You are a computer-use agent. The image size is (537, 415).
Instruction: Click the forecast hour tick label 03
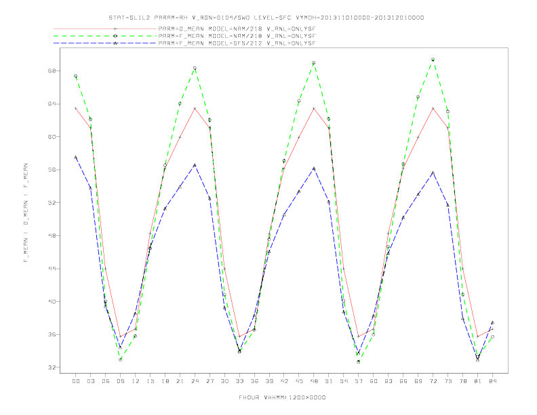pyautogui.click(x=91, y=381)
